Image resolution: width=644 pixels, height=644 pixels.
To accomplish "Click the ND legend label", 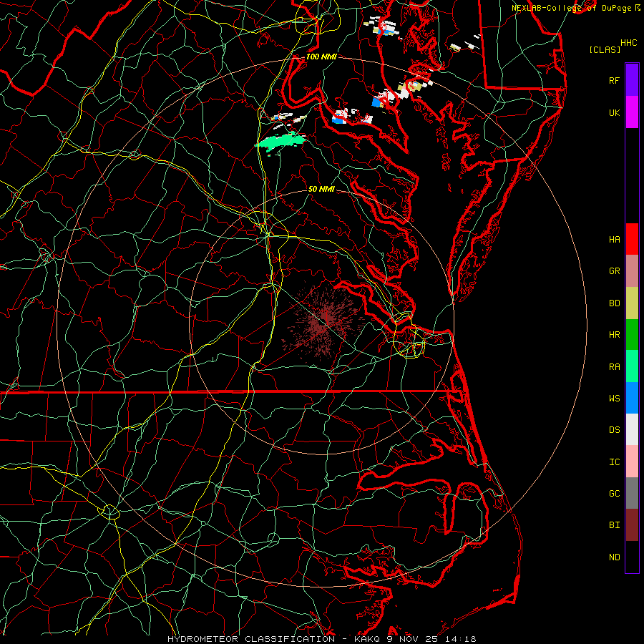I will tap(614, 557).
